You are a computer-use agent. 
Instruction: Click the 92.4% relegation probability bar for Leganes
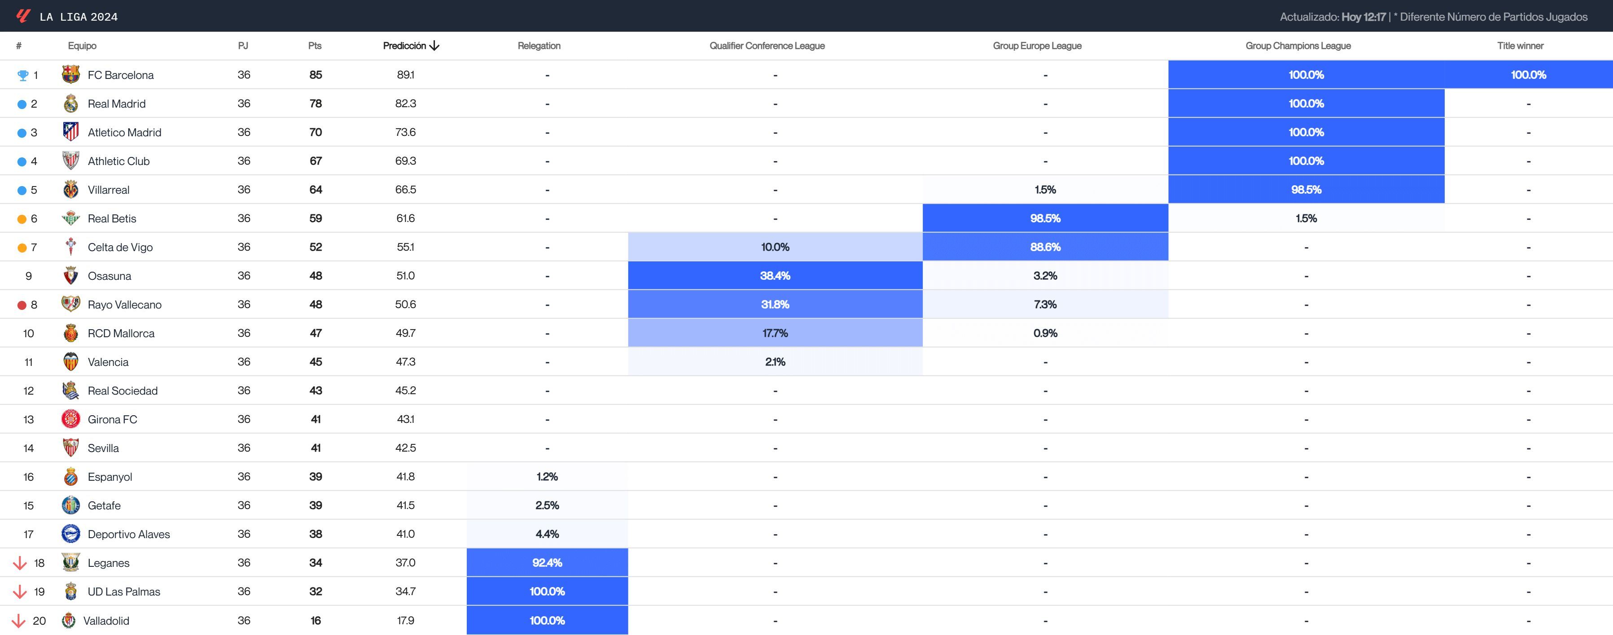[547, 562]
